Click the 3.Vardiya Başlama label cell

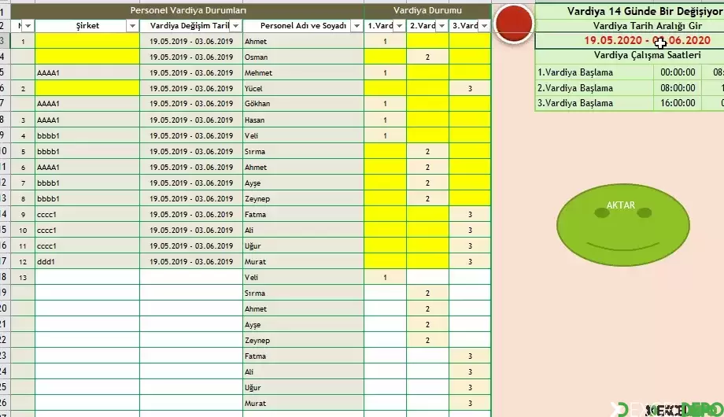coord(595,103)
